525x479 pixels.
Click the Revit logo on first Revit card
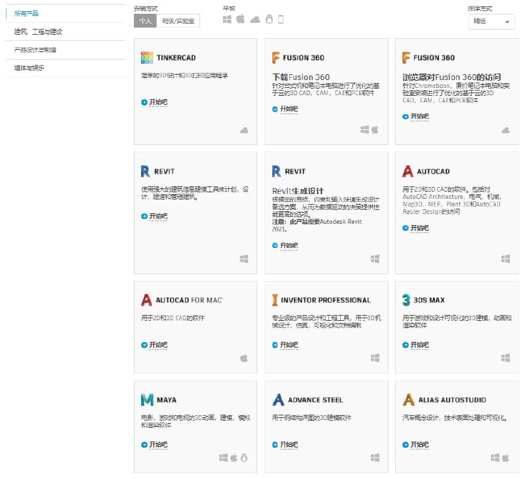tap(145, 171)
